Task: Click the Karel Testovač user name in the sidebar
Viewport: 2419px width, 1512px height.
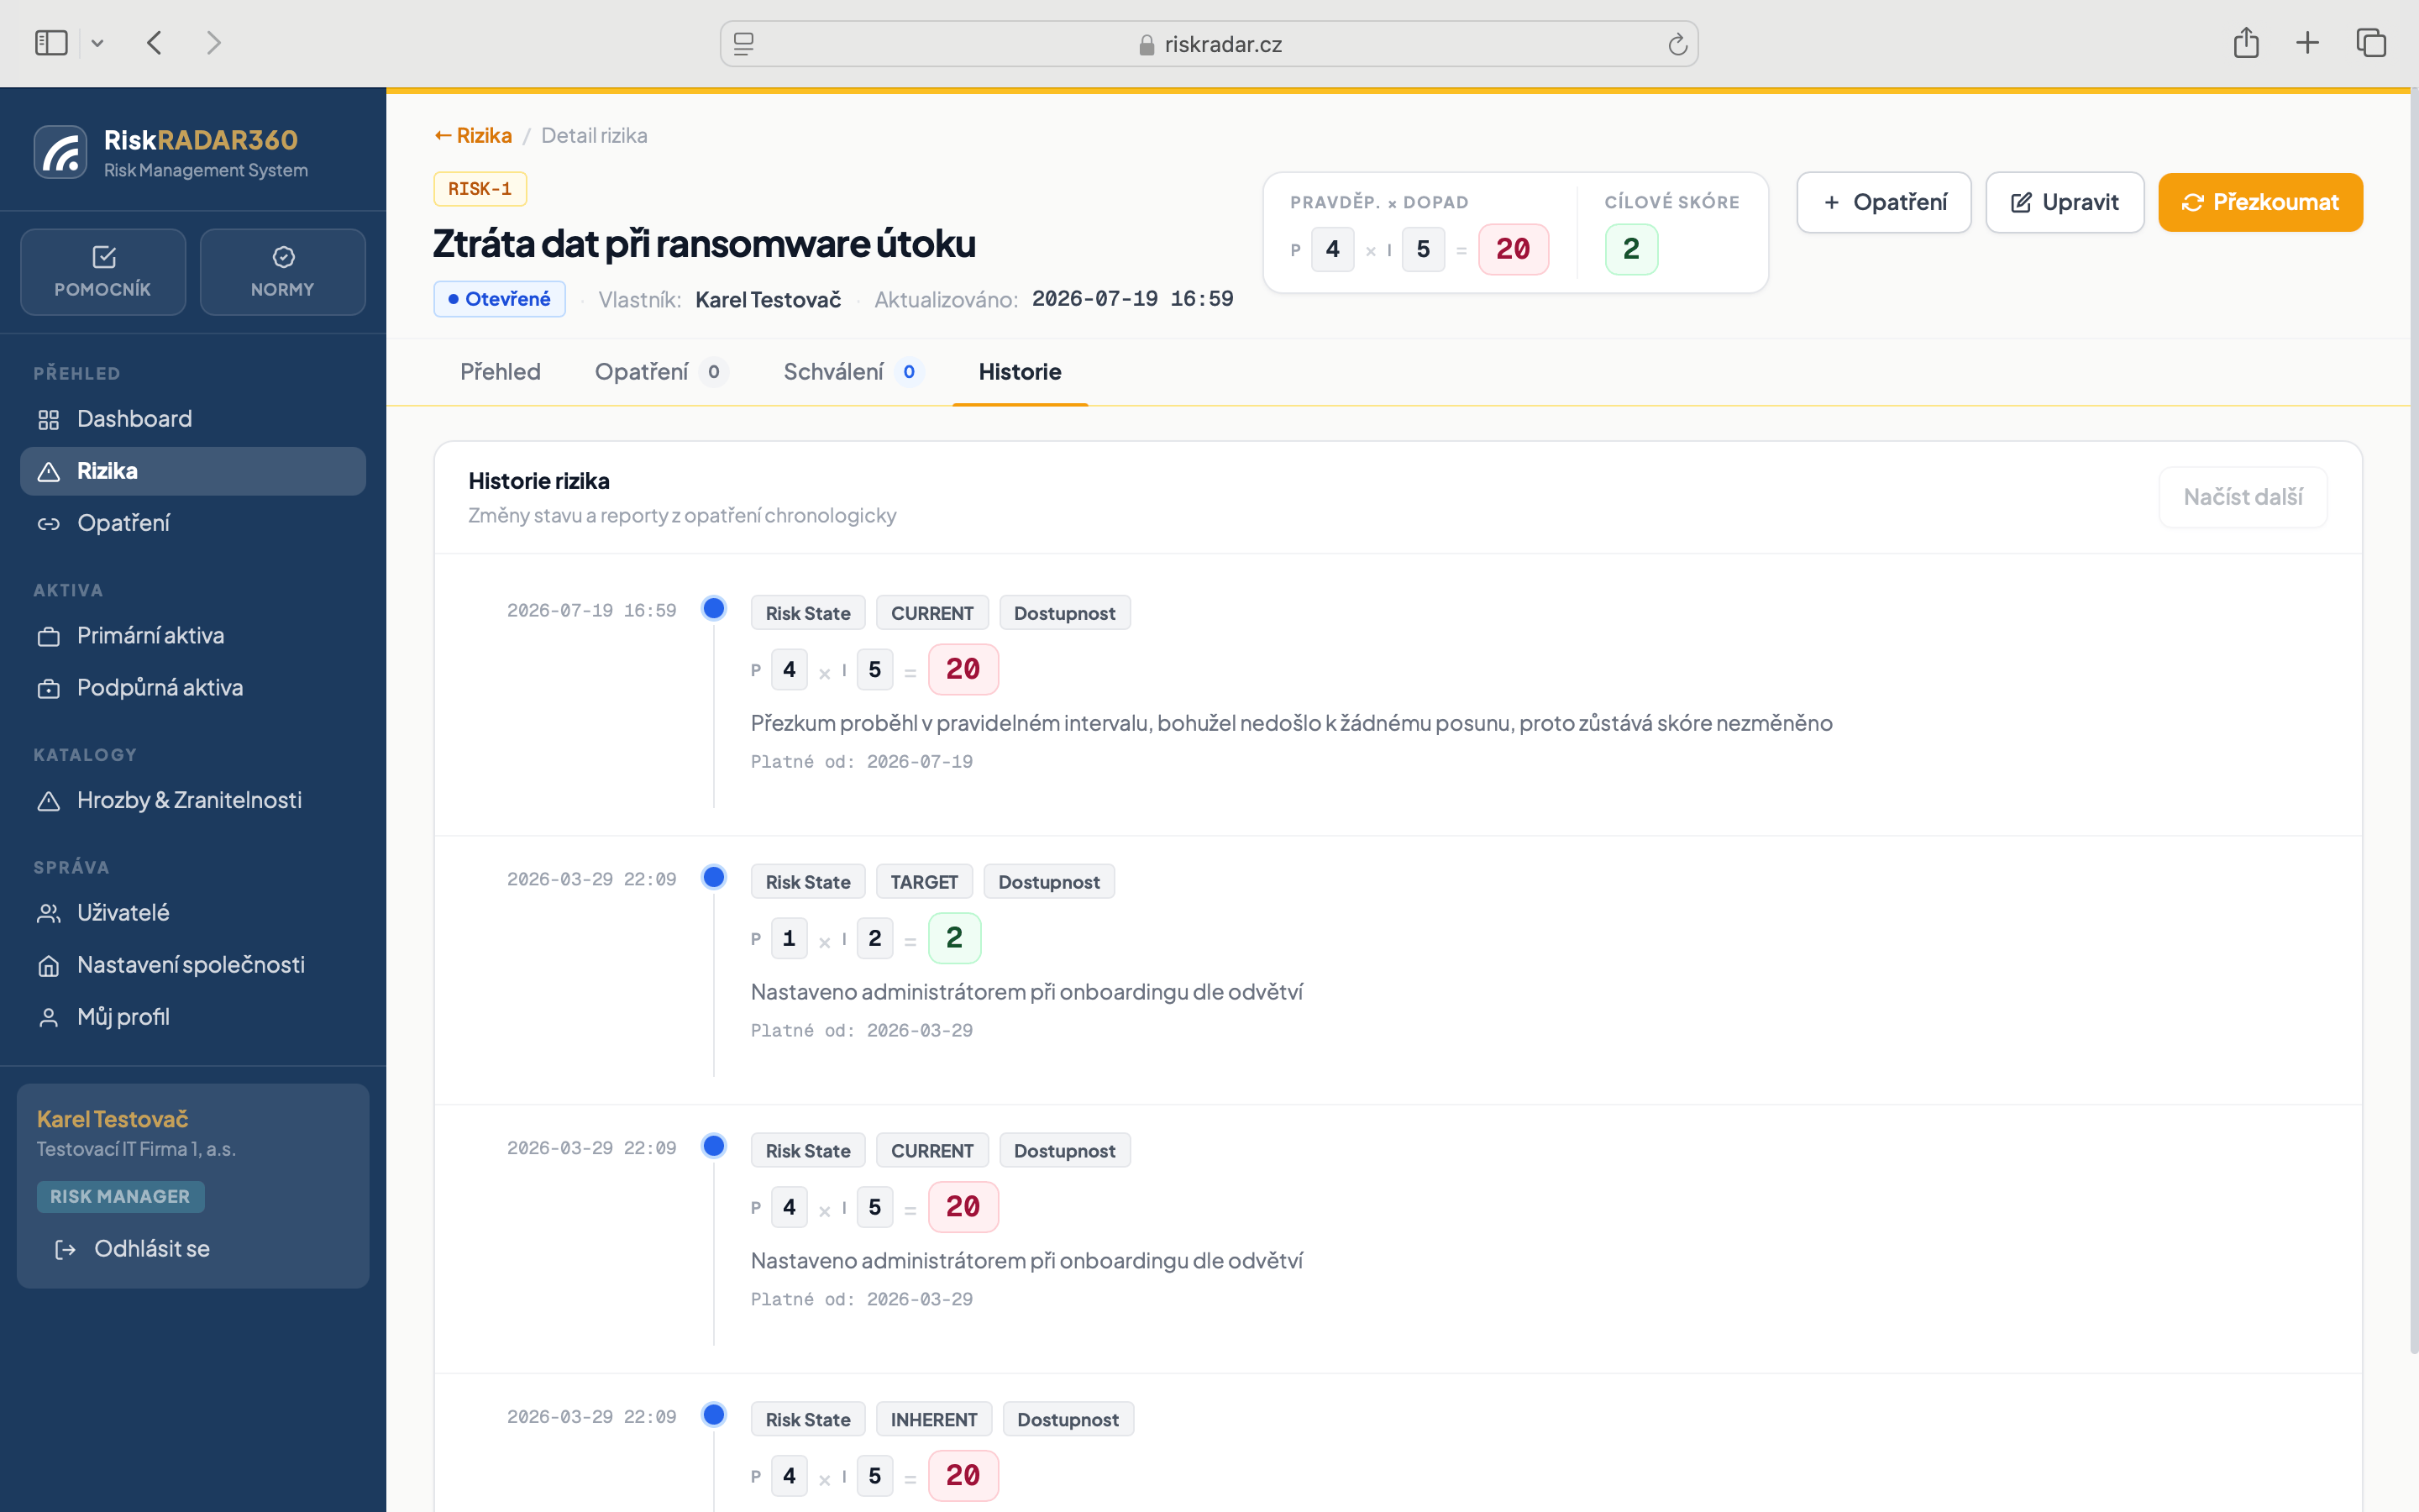Action: tap(113, 1119)
